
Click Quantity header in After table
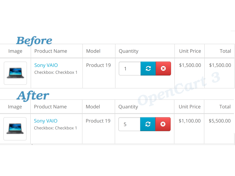click(128, 107)
